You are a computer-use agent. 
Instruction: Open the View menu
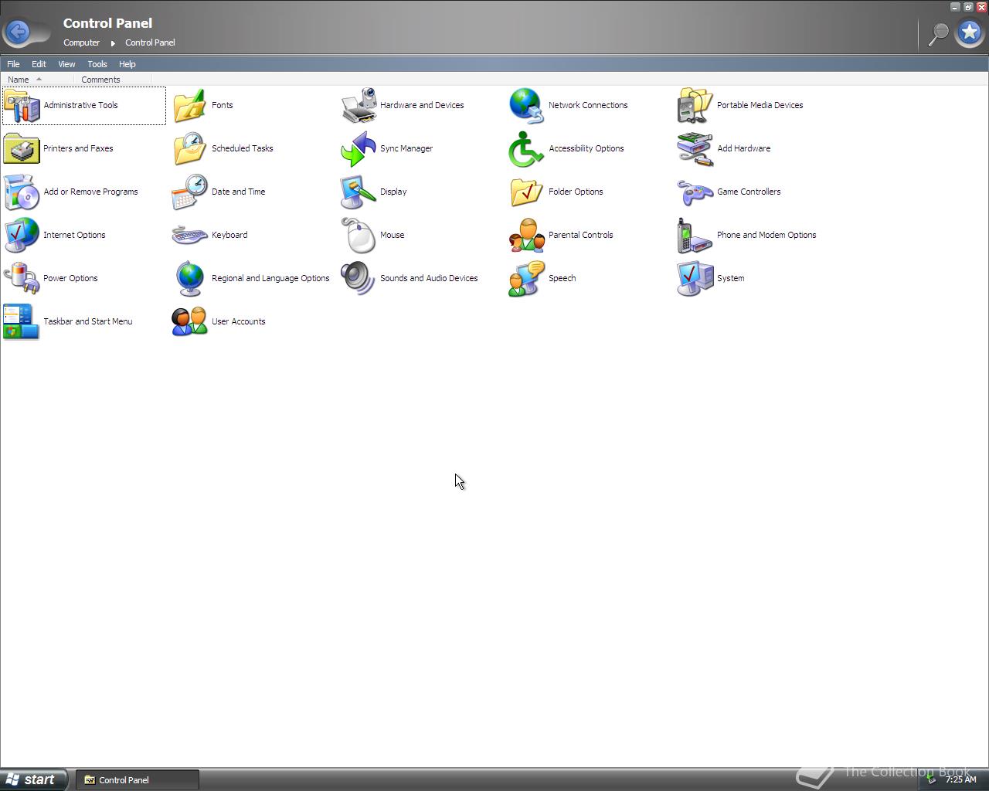tap(66, 64)
